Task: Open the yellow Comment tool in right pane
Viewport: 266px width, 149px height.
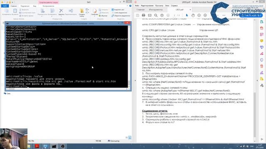Action: [261, 41]
